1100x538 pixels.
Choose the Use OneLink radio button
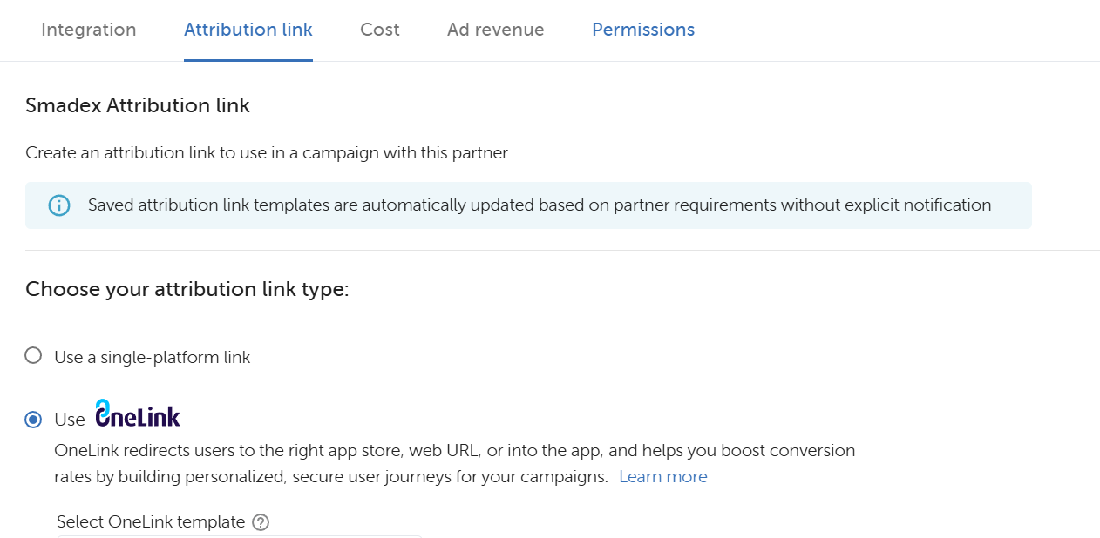click(x=33, y=420)
